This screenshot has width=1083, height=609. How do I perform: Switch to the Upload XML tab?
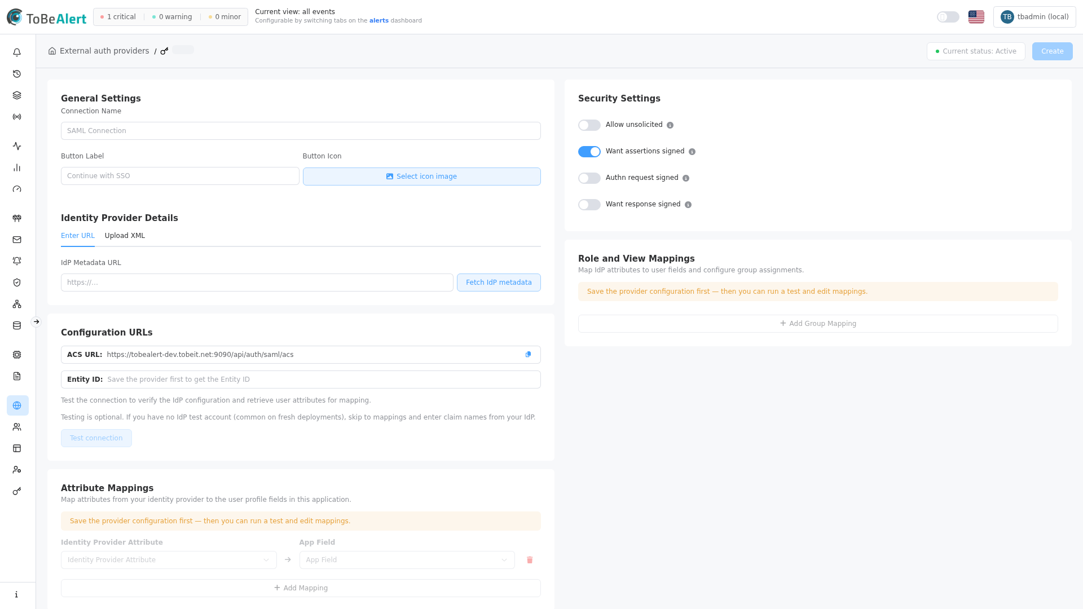(125, 236)
